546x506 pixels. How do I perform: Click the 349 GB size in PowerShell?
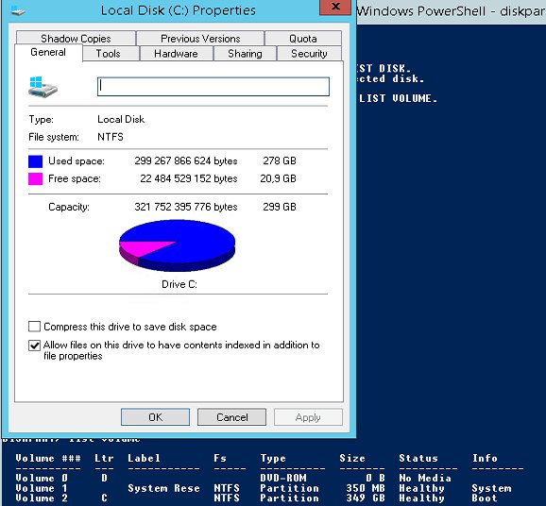tap(366, 498)
